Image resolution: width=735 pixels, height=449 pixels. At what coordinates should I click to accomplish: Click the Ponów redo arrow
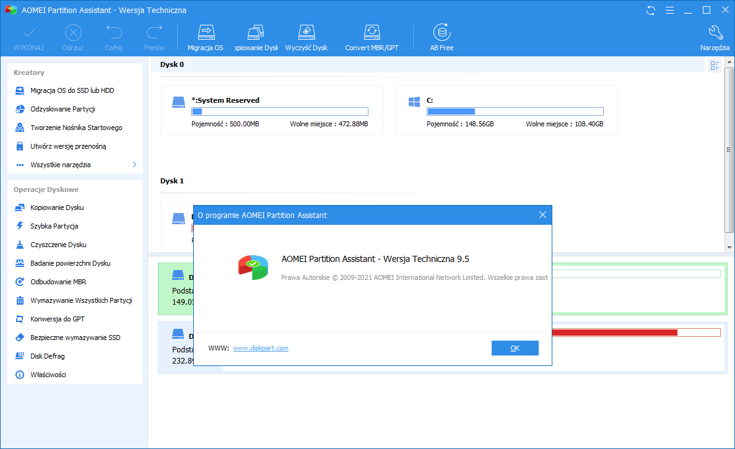pos(154,32)
